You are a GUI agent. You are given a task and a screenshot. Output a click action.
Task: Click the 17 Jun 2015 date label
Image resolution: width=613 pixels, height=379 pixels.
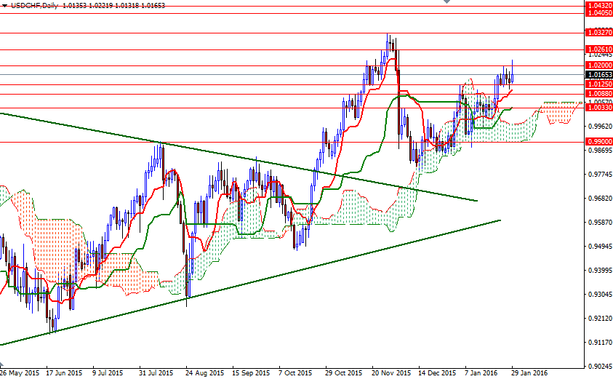(x=64, y=372)
